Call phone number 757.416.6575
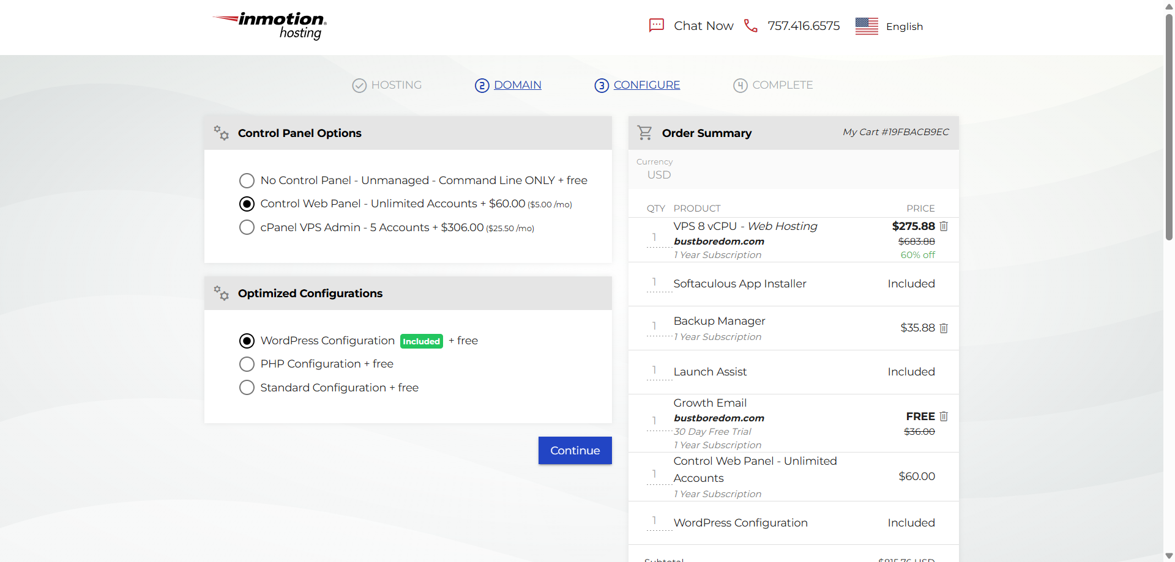The width and height of the screenshot is (1175, 562). point(804,26)
